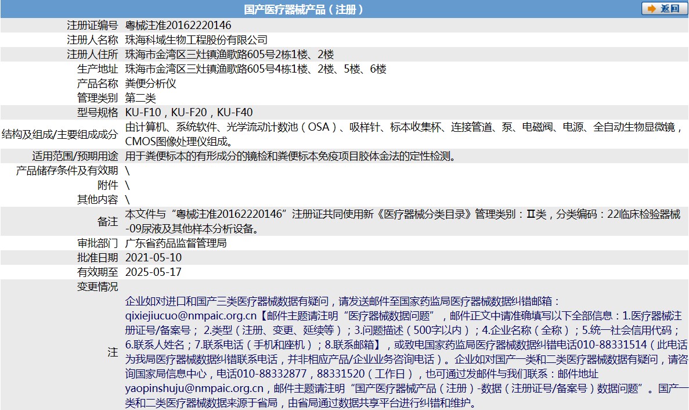Screen dimensions: 689x410
Task: Click the 注册人住所 label
Action: (92, 55)
